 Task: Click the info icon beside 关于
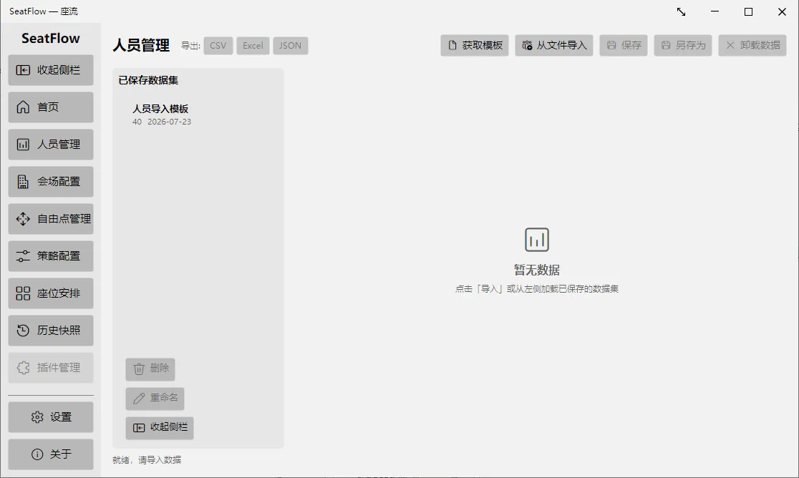pos(37,454)
